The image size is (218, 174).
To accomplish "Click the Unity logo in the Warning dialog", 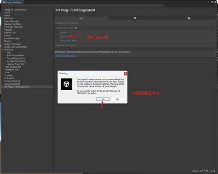I will pos(66,84).
